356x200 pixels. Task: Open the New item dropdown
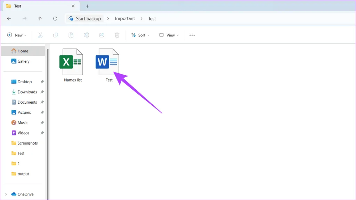[17, 35]
